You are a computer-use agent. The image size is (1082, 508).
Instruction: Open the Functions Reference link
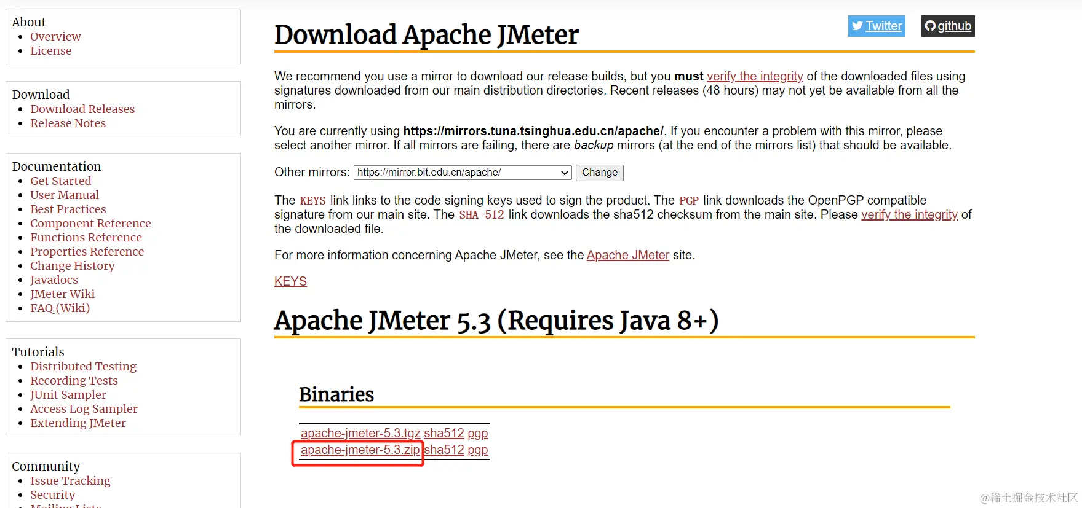point(86,237)
